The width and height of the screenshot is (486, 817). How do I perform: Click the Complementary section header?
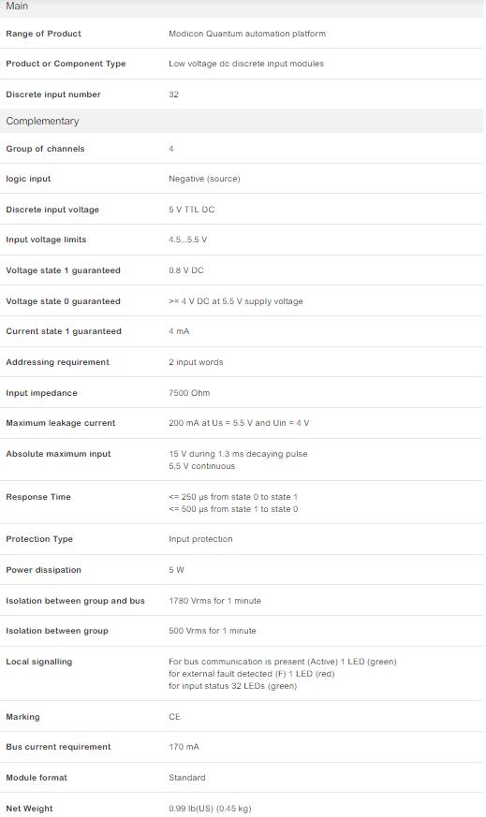pos(242,121)
